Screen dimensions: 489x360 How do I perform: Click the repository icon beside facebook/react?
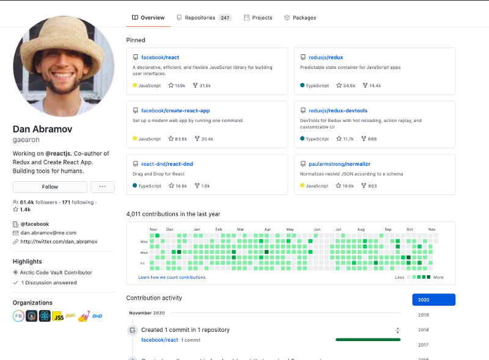[x=135, y=57]
